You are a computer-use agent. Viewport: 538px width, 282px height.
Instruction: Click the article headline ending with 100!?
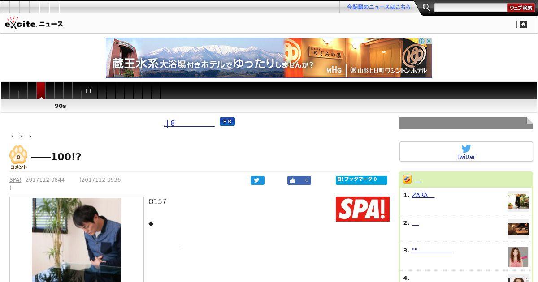click(x=56, y=157)
